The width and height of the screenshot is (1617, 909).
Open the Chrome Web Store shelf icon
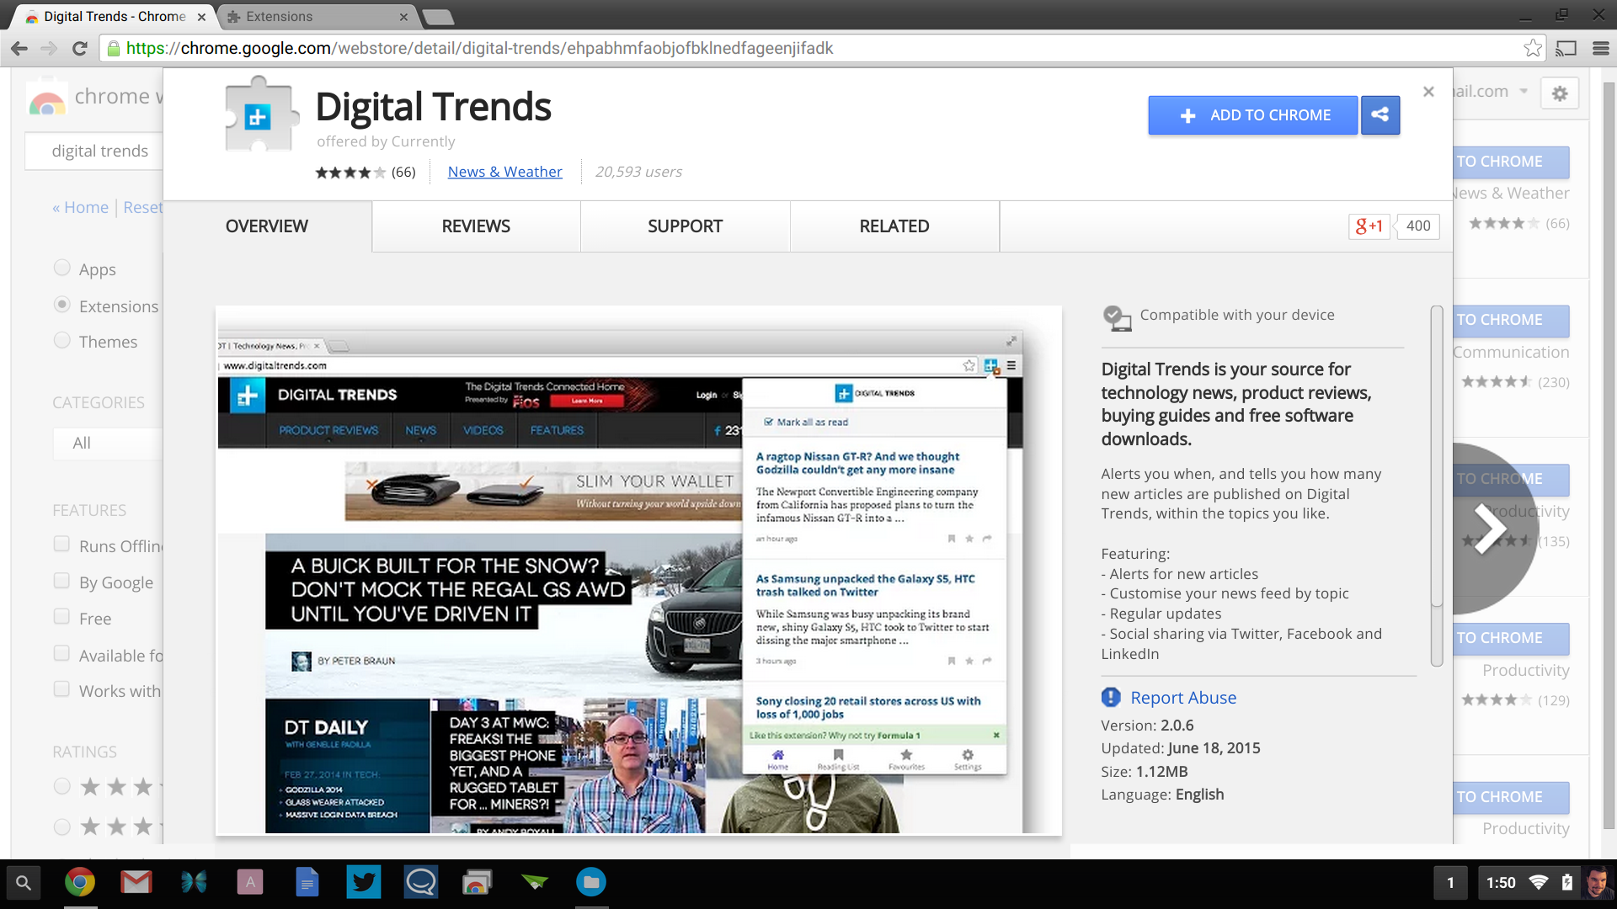(x=477, y=883)
